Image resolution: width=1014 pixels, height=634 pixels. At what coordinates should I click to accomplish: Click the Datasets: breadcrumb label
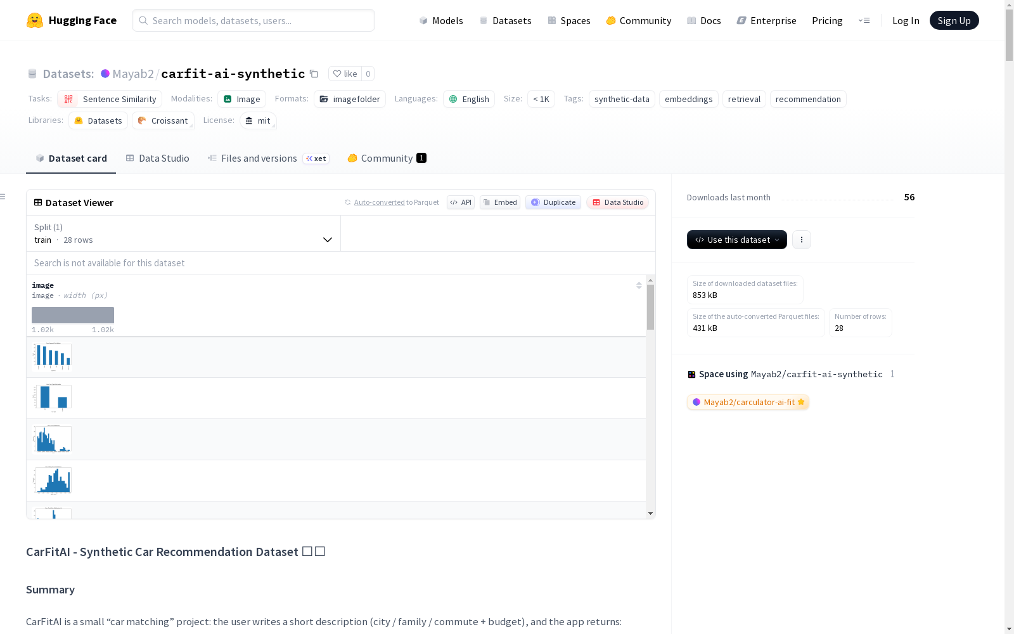[x=68, y=74]
